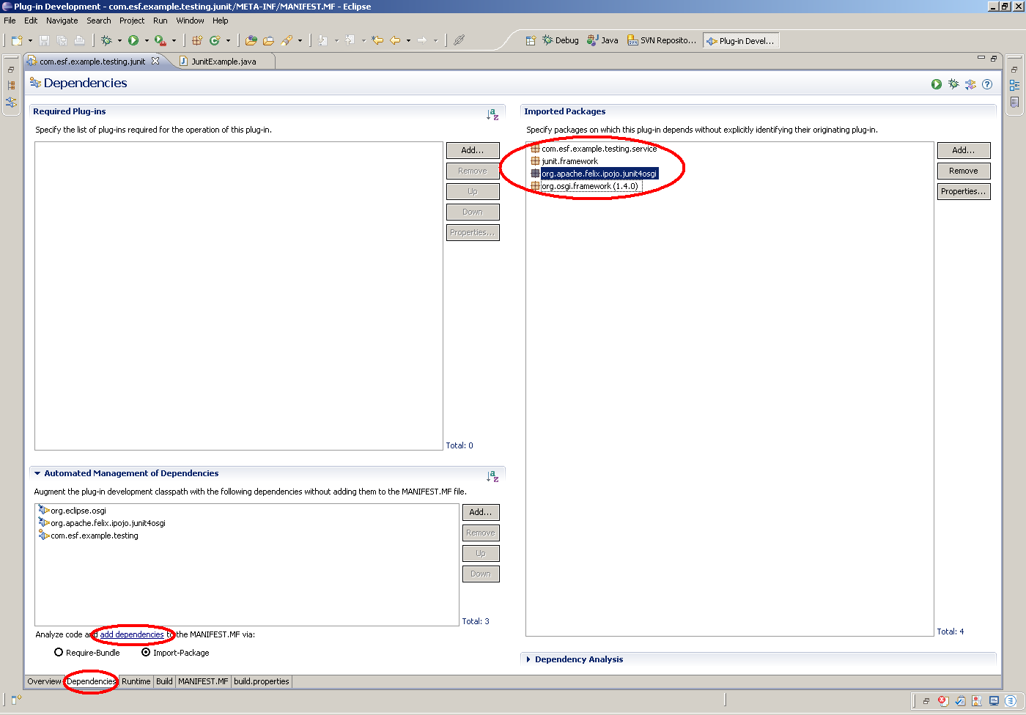Click the Problems view icon in bottom trim

point(943,701)
